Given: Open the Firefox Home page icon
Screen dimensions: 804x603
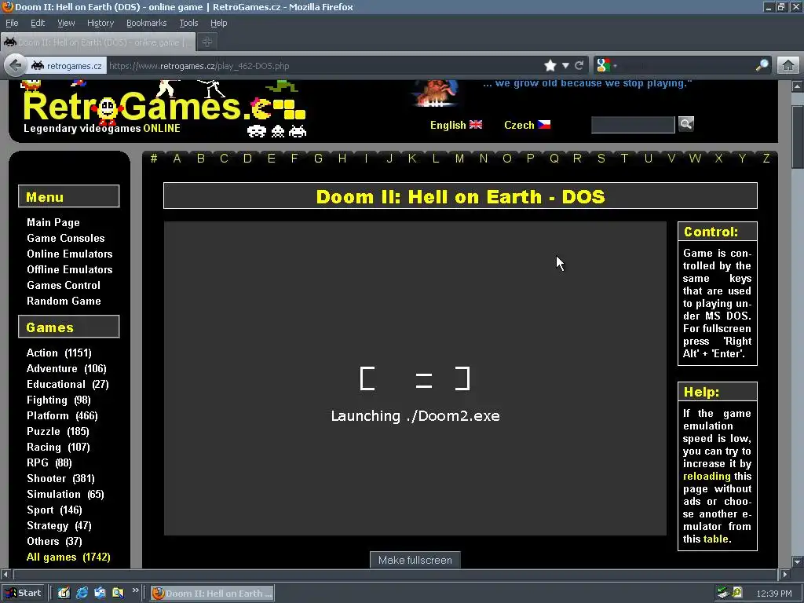Looking at the screenshot, I should (788, 66).
